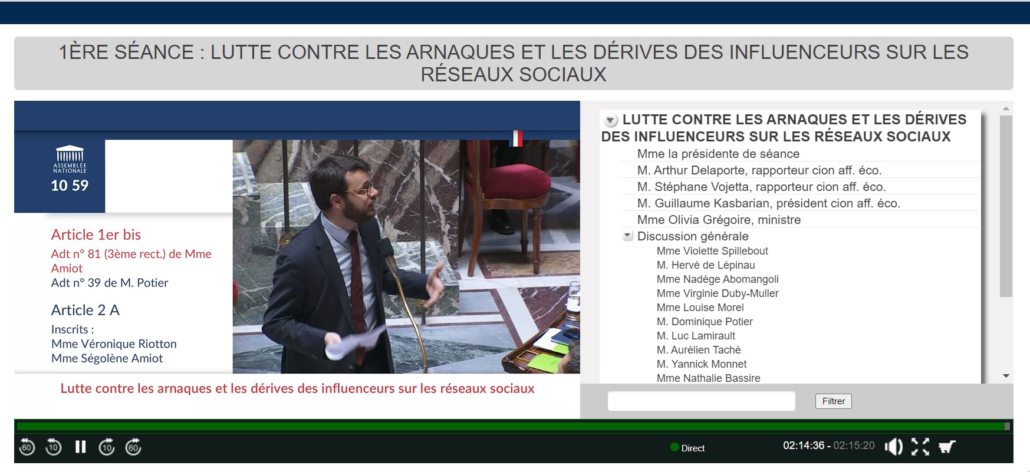
Task: Select Mme Olivia Grégoire, ministre
Action: pyautogui.click(x=719, y=220)
